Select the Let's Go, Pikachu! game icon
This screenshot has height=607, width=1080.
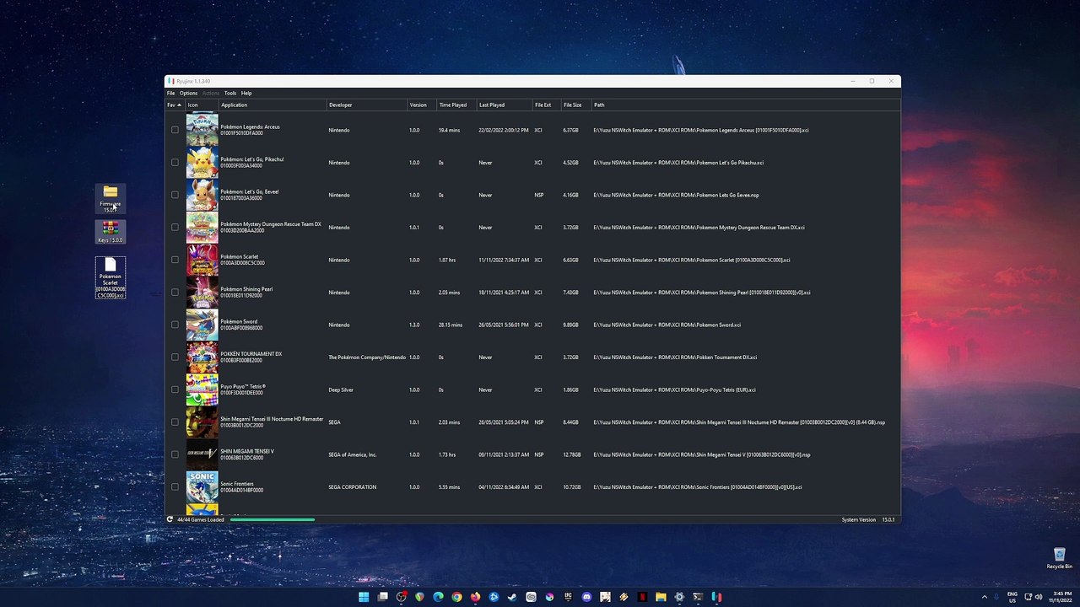(x=202, y=163)
